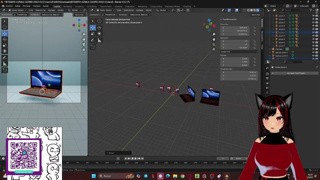Select the Scale tool in left camera viewport
The image size is (320, 180).
[x=5, y=45]
